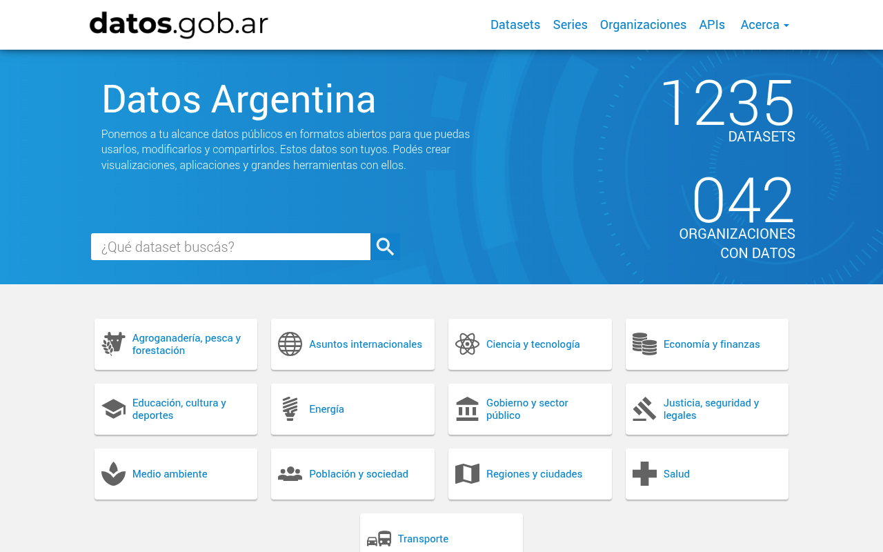The height and width of the screenshot is (552, 883).
Task: Click the gavel Justicia icon
Action: click(x=644, y=408)
